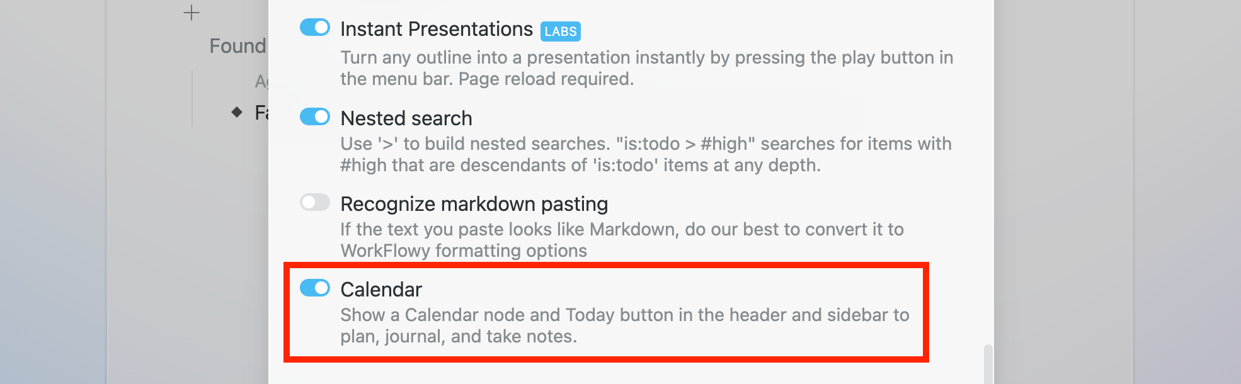The image size is (1241, 384).
Task: Click the 'Nested search' setting title
Action: (406, 118)
